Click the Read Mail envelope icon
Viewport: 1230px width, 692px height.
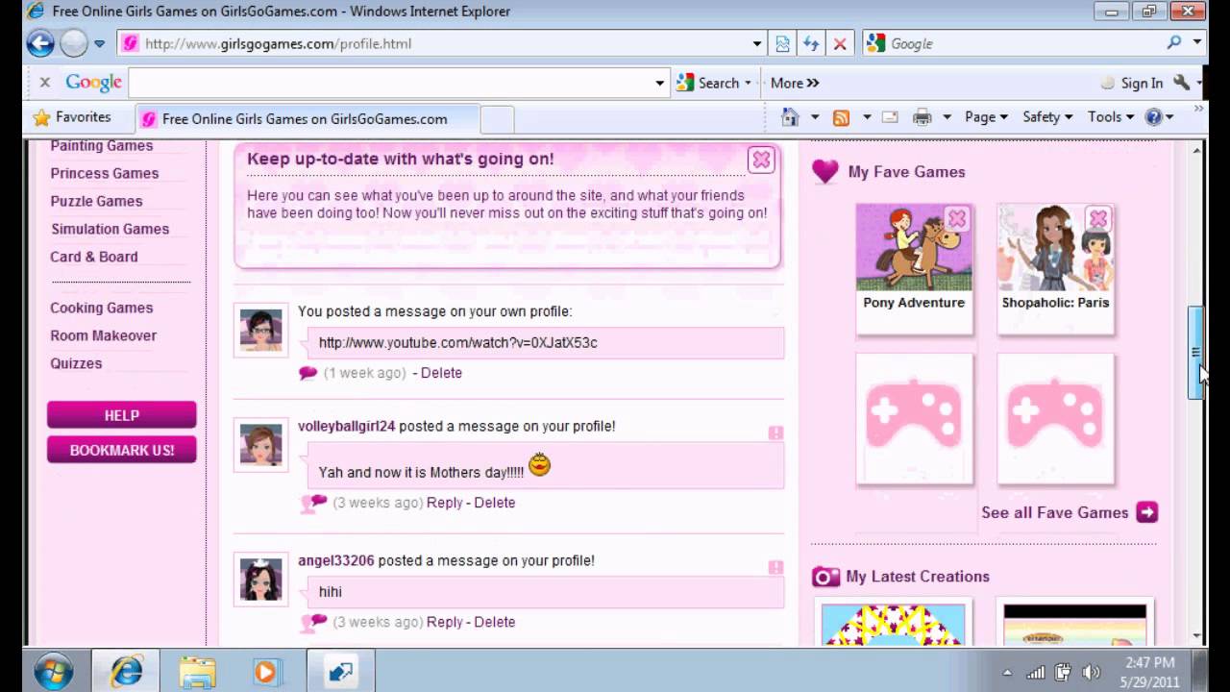890,117
